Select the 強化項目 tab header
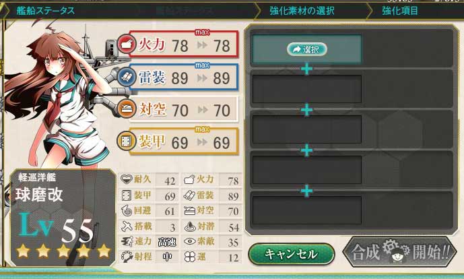464x279 pixels. coord(399,11)
